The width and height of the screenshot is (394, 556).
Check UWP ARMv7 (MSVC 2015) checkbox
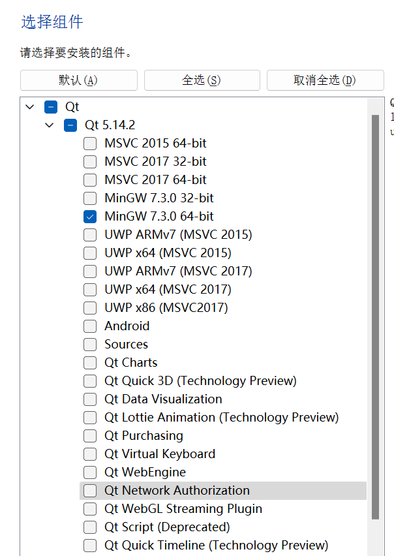click(90, 235)
